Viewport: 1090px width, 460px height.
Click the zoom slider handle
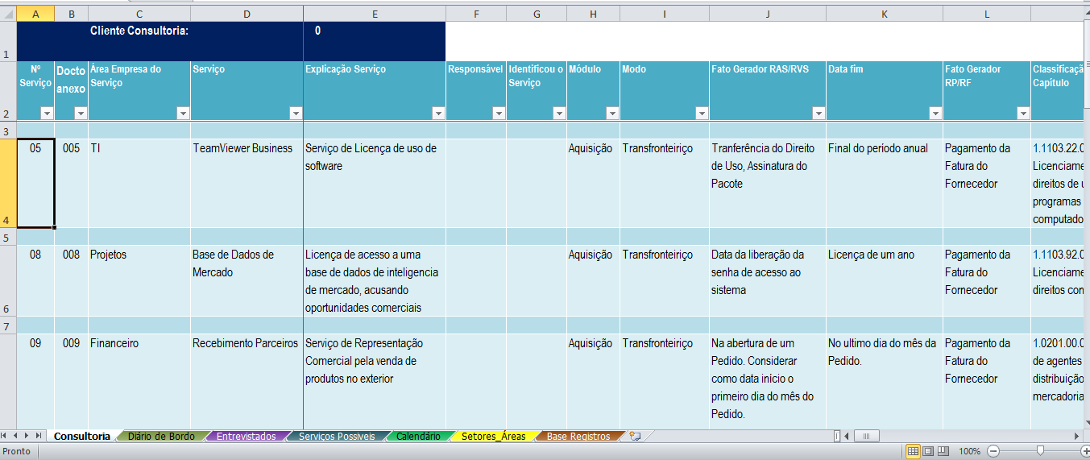point(1040,451)
